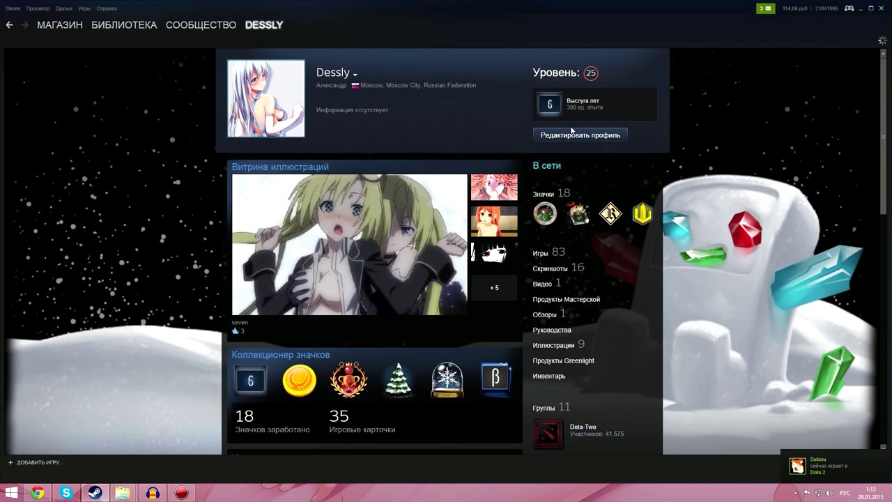Switch to the БИБЛИОТЕКА tab

[x=124, y=24]
